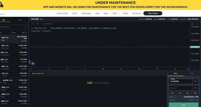This screenshot has height=107, width=201.
Task: View the Open Orders (0) tab
Action: point(38,74)
